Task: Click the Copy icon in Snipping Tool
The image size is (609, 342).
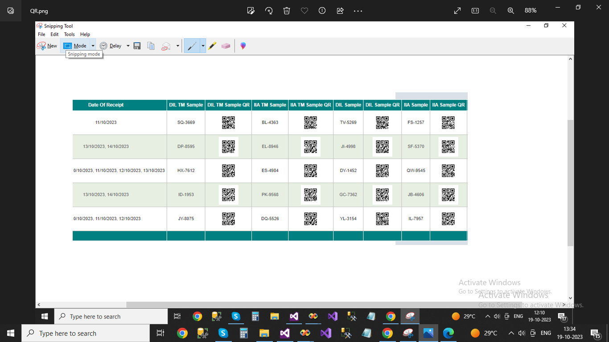Action: click(x=151, y=46)
